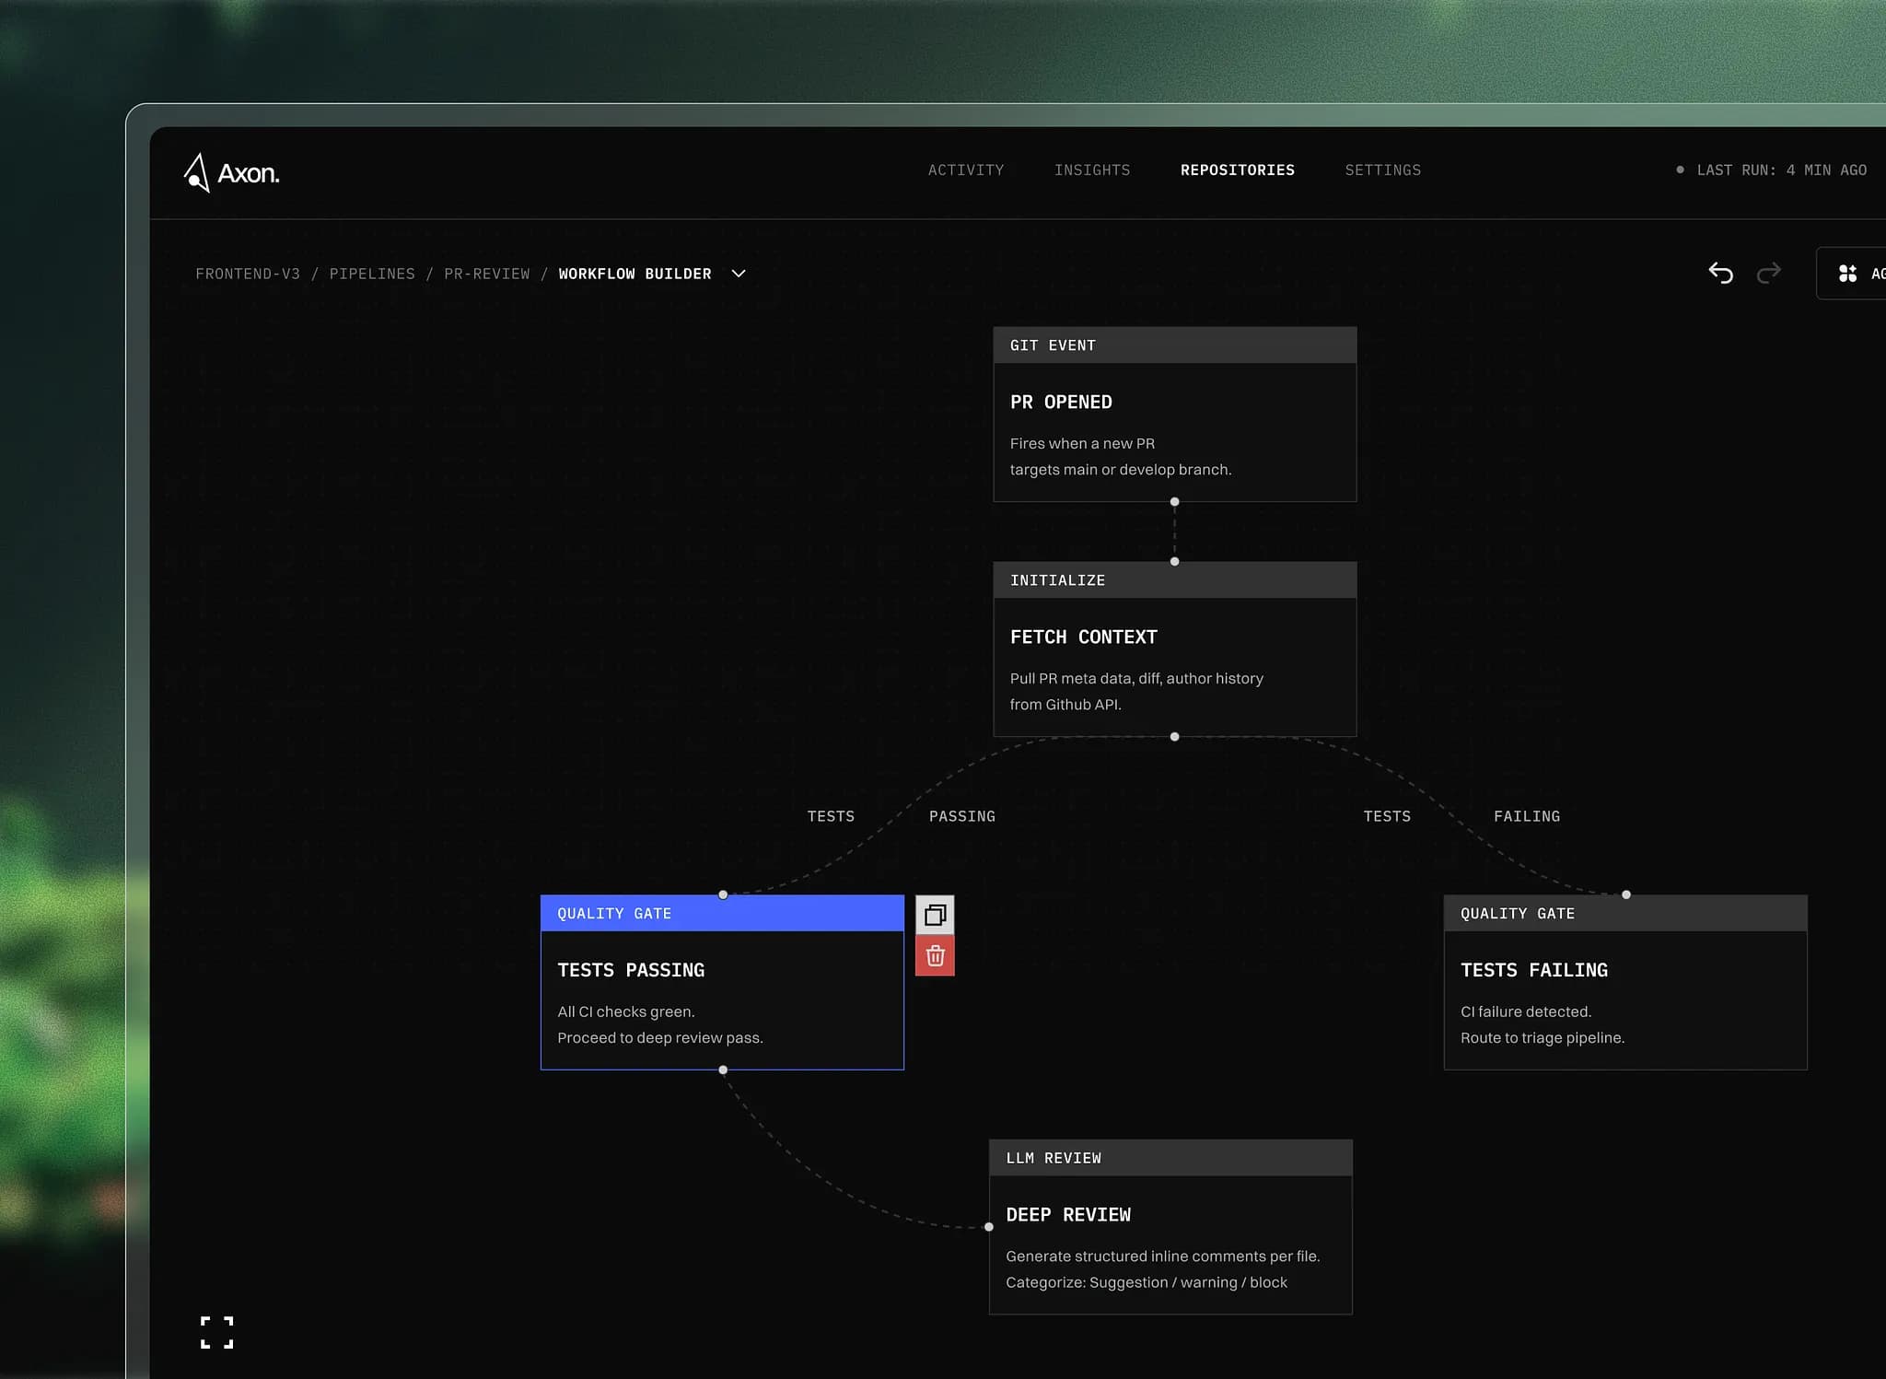This screenshot has height=1379, width=1886.
Task: Click the Axon logo
Action: (x=231, y=172)
